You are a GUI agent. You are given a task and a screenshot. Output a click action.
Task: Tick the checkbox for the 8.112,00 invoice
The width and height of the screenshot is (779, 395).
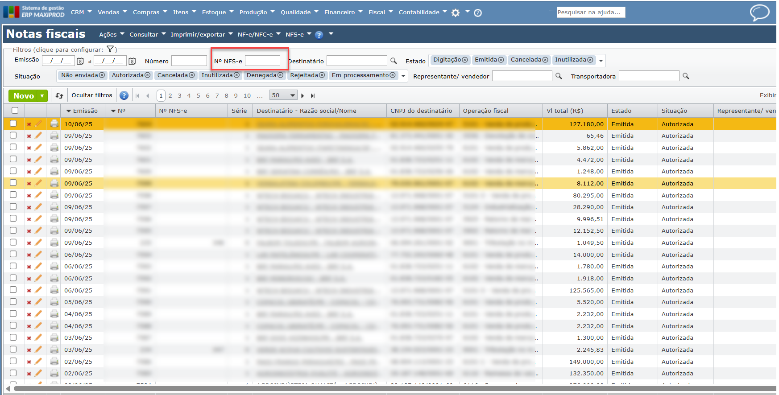(x=13, y=183)
